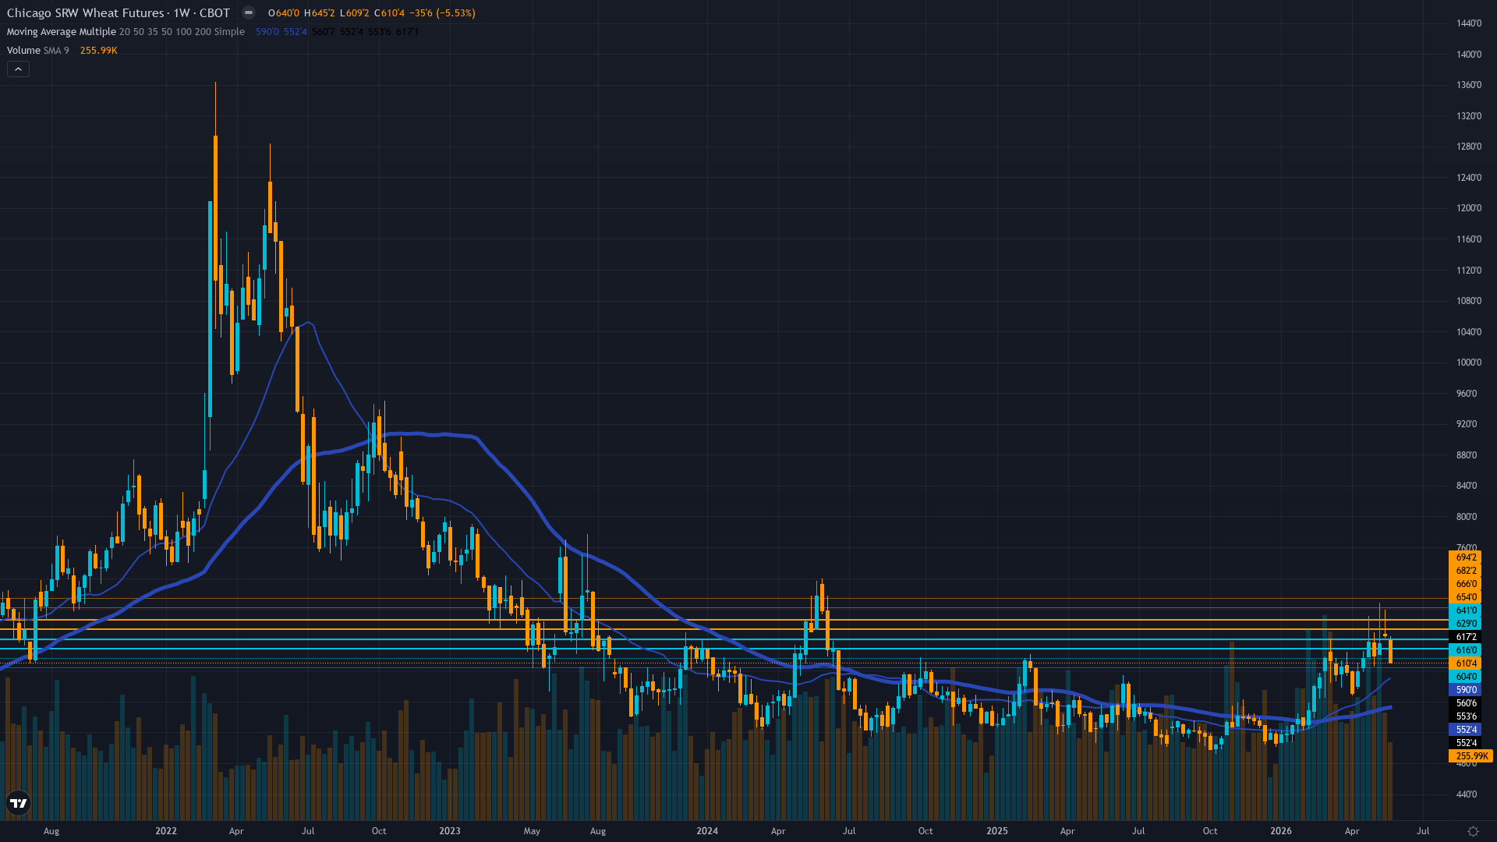Image resolution: width=1497 pixels, height=842 pixels.
Task: Click the blue 590'0 label on price axis
Action: point(1465,690)
